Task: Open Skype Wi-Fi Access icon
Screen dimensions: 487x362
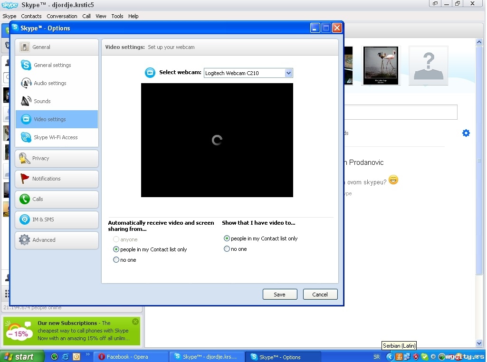Action: point(26,137)
